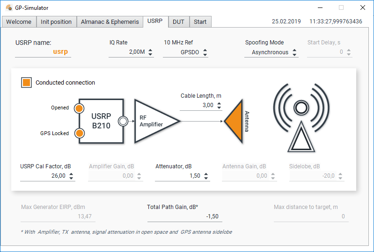Toggle the Conducted connection checkbox
The height and width of the screenshot is (252, 374).
coord(27,83)
